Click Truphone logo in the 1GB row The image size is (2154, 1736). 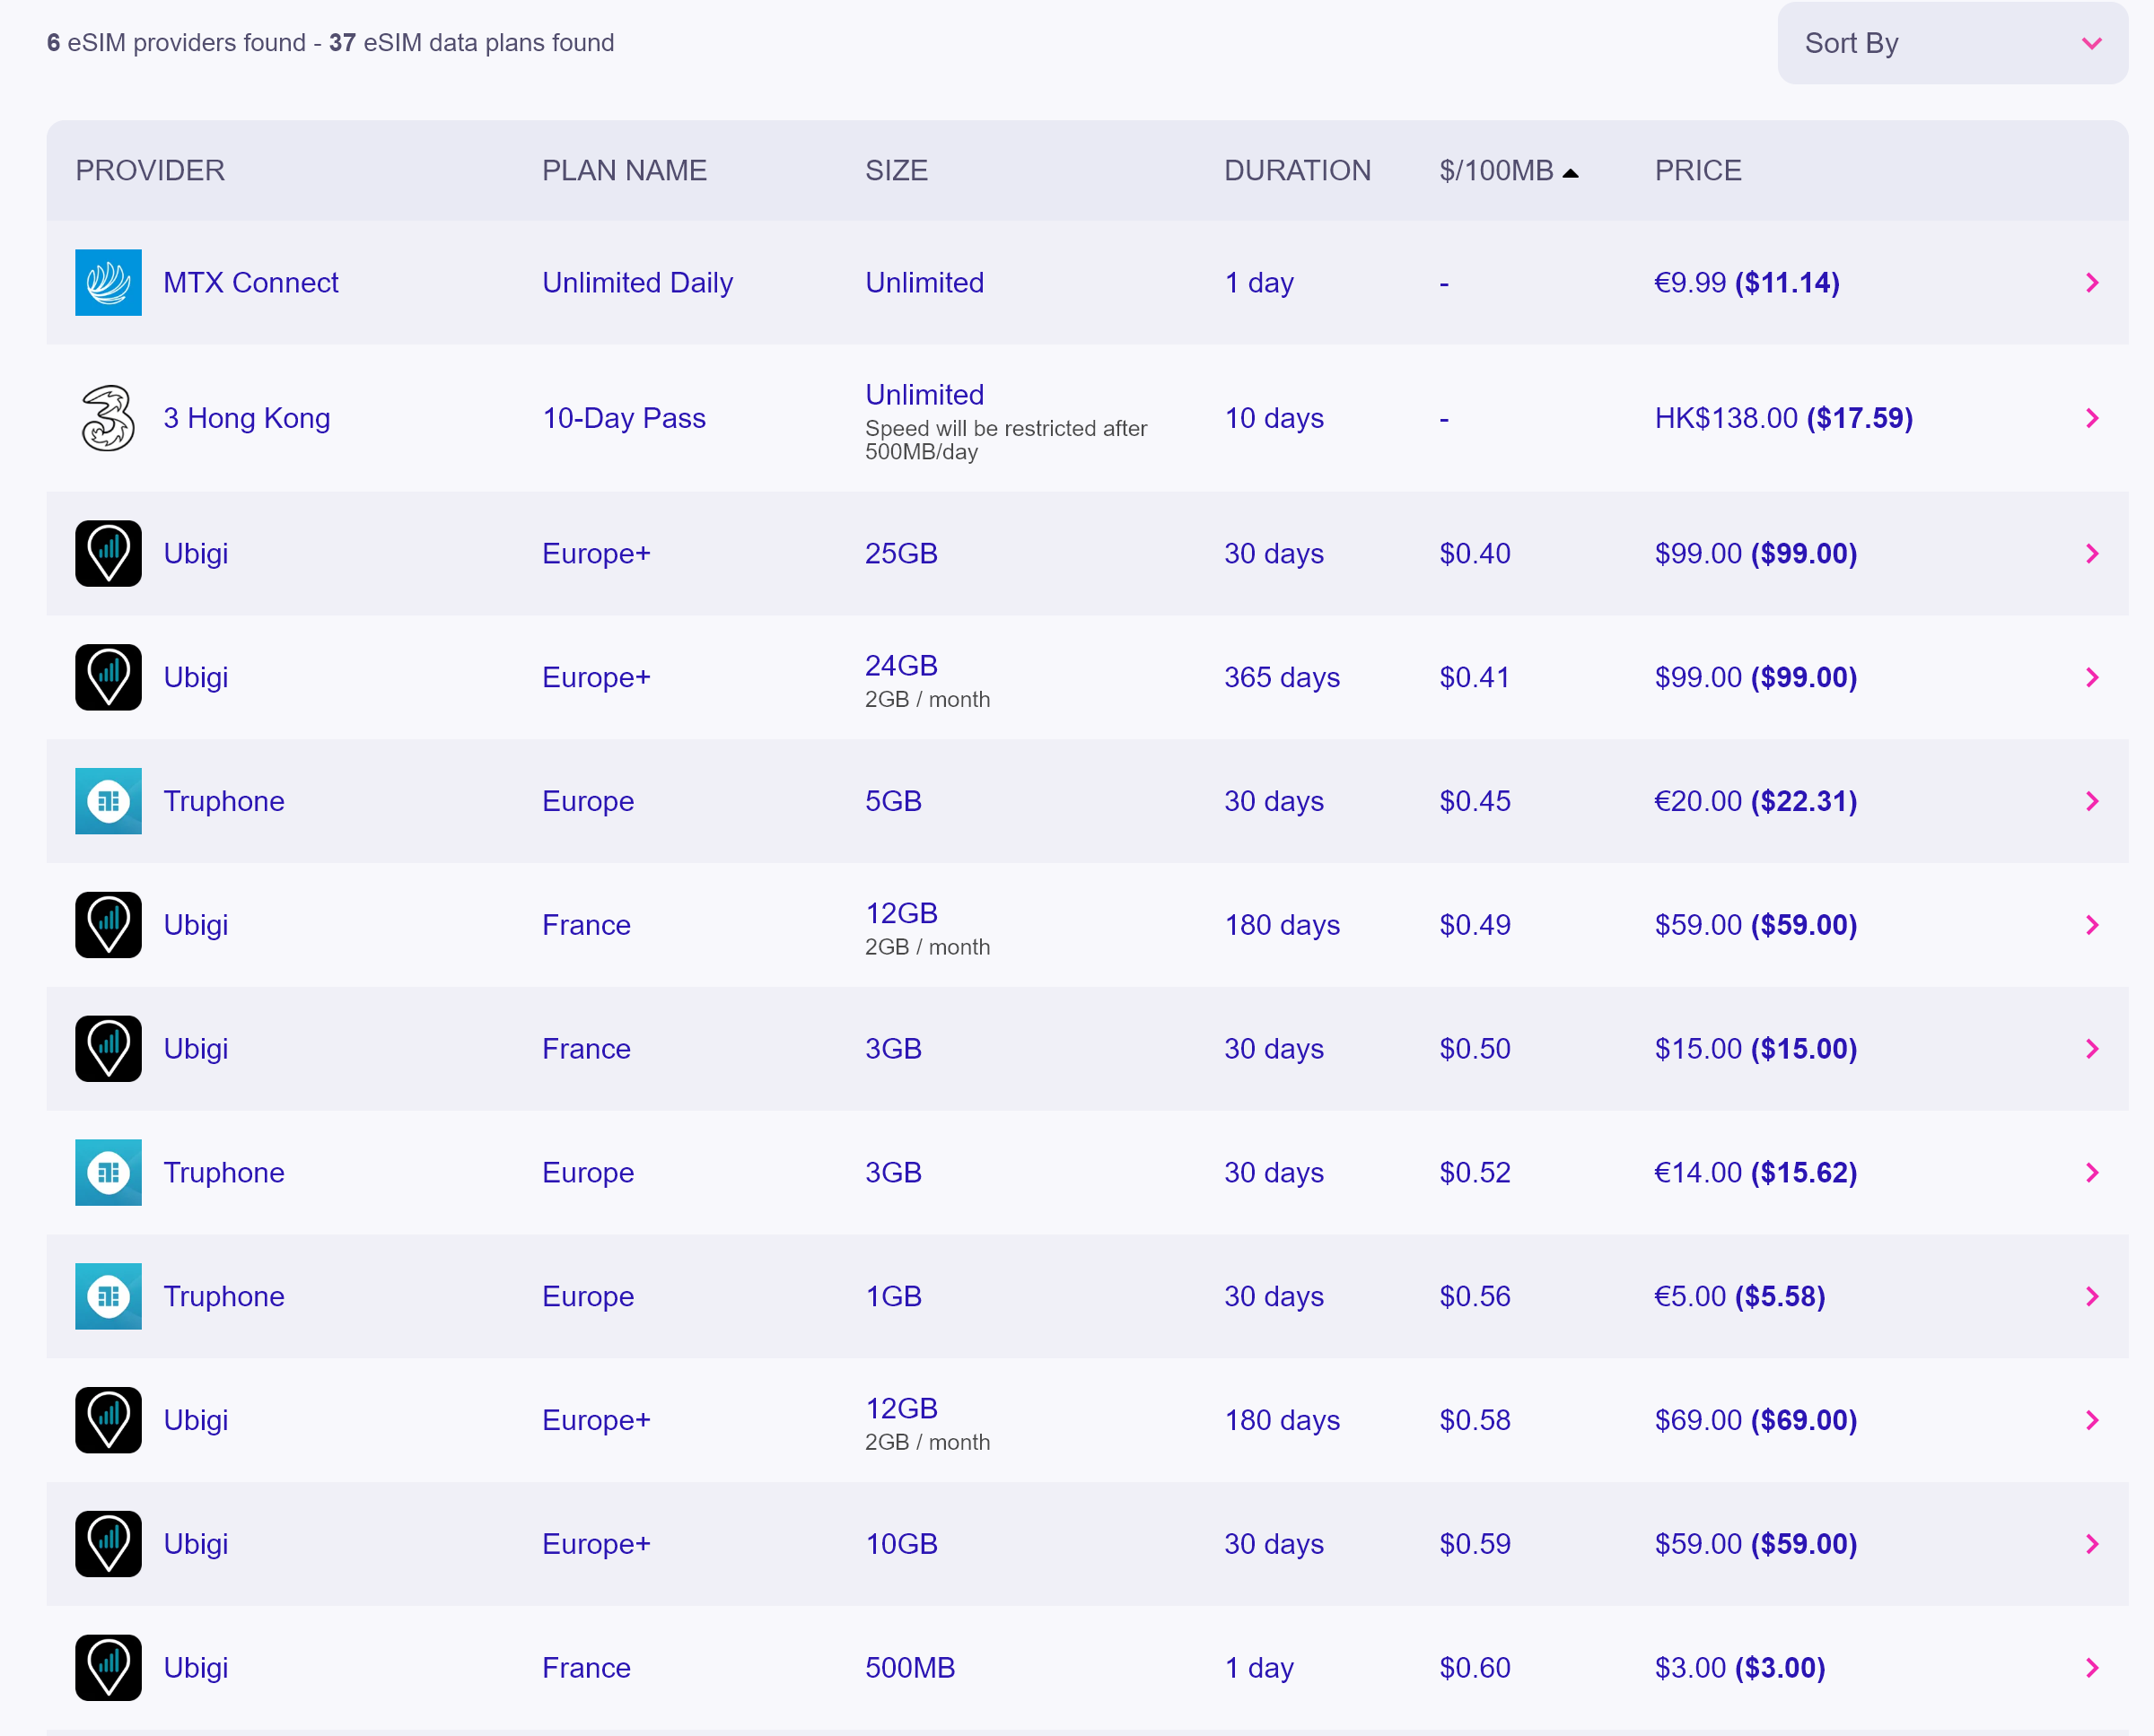108,1296
